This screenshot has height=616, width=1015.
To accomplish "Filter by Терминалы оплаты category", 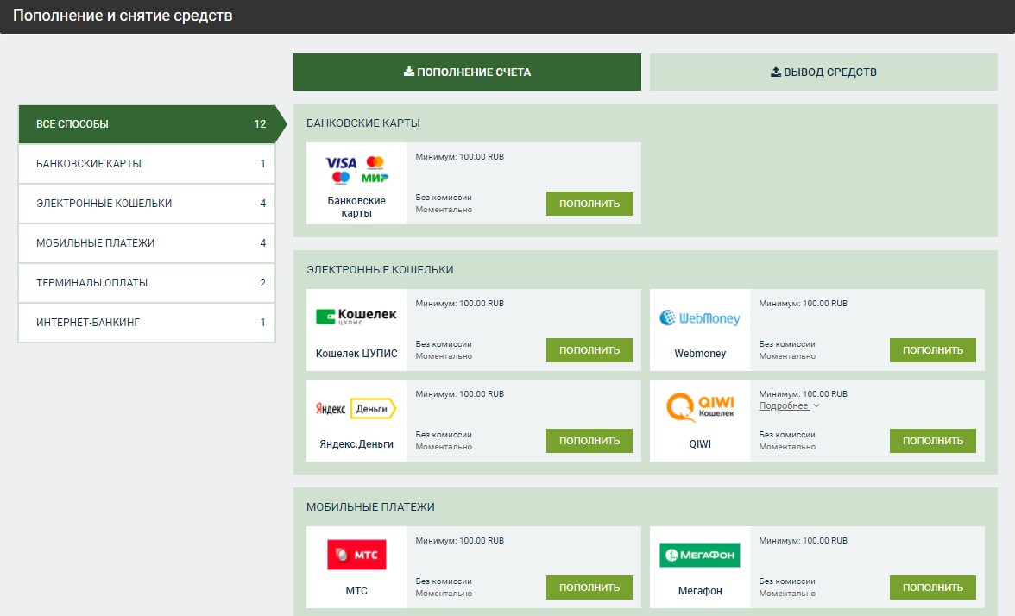I will [147, 283].
